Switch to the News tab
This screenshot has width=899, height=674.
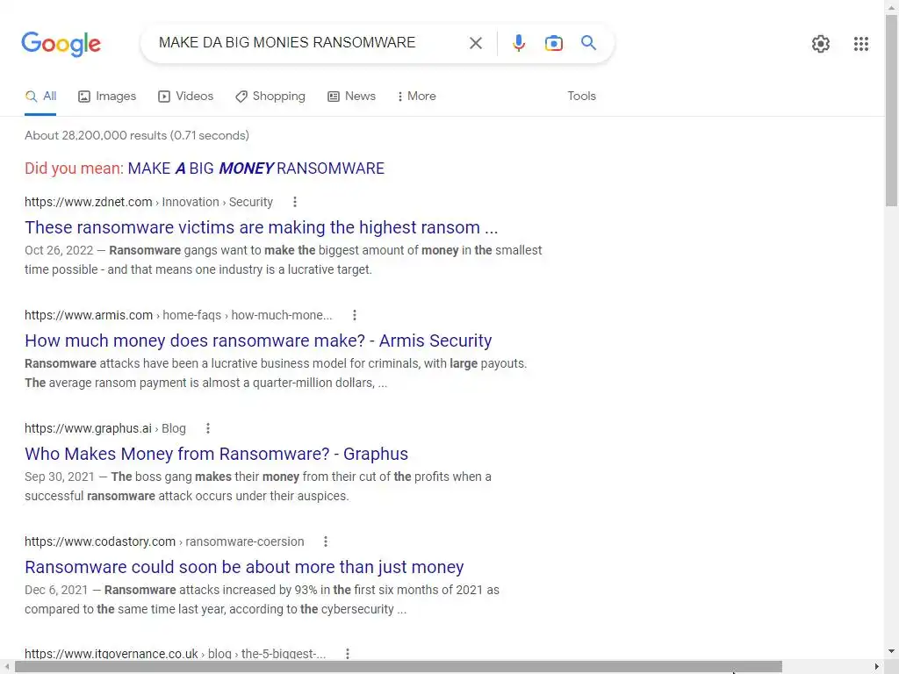(x=351, y=97)
